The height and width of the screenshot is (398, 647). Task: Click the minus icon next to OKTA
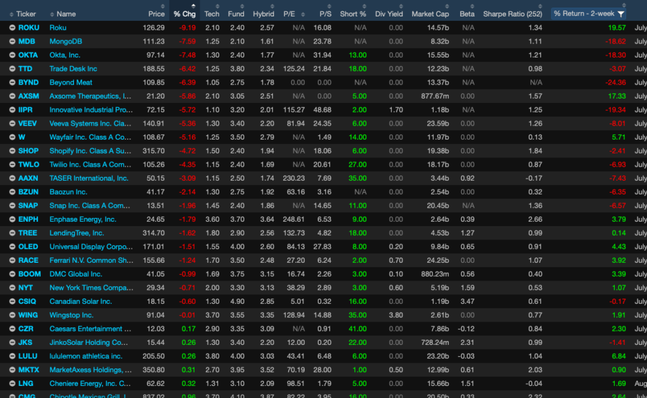(x=13, y=55)
